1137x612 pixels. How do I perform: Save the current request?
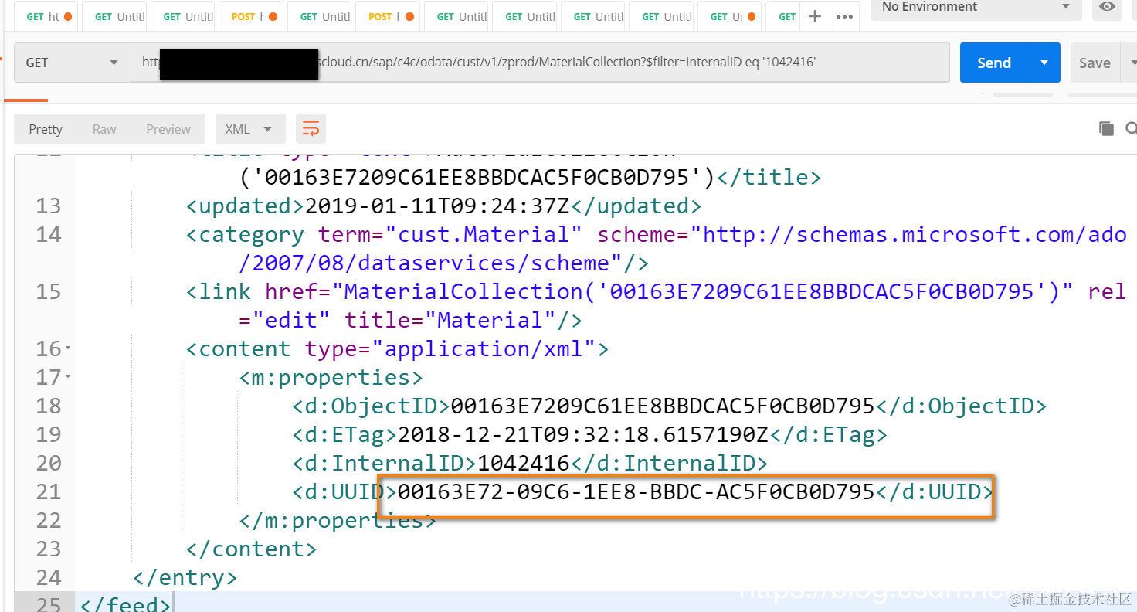(x=1095, y=63)
